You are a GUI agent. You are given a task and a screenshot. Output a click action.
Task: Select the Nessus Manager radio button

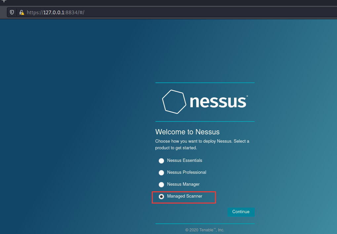[161, 185]
